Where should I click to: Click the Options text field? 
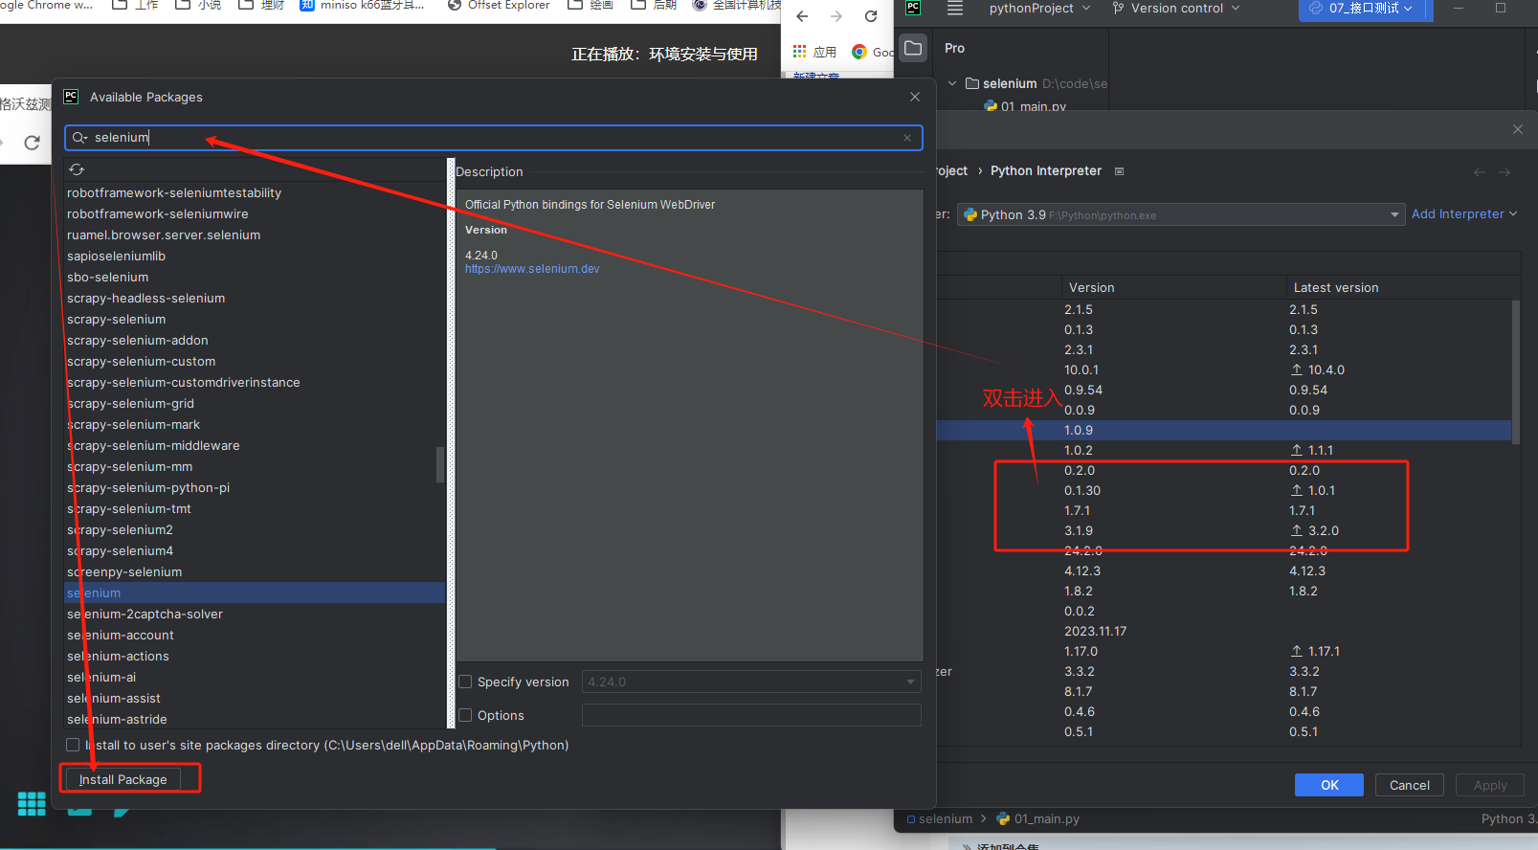point(751,715)
